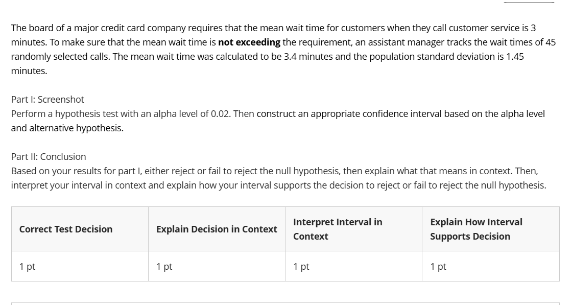Click the "Correct Test Decision" rubric header
The width and height of the screenshot is (572, 305).
click(66, 229)
